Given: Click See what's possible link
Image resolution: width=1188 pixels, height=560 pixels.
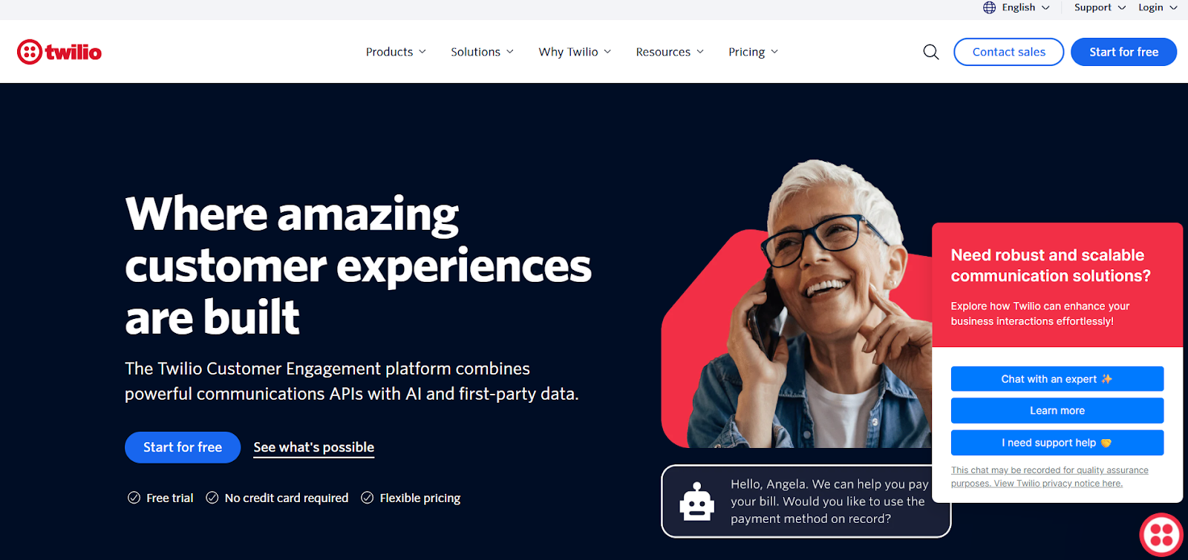Looking at the screenshot, I should 313,447.
